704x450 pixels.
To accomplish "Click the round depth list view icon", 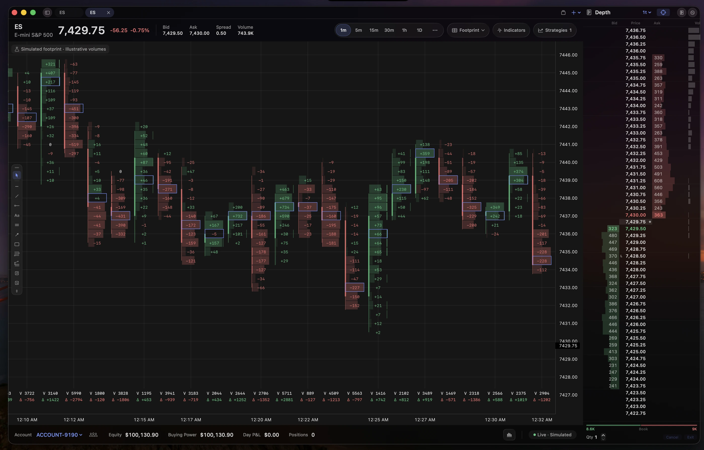I will pos(681,13).
